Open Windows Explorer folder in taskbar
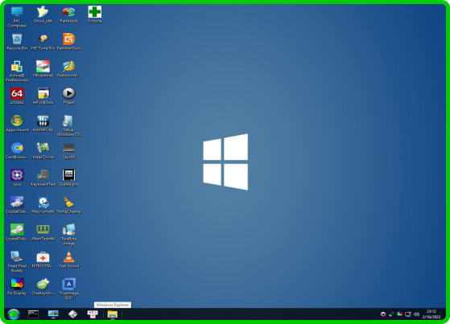This screenshot has height=324, width=450. [x=113, y=314]
